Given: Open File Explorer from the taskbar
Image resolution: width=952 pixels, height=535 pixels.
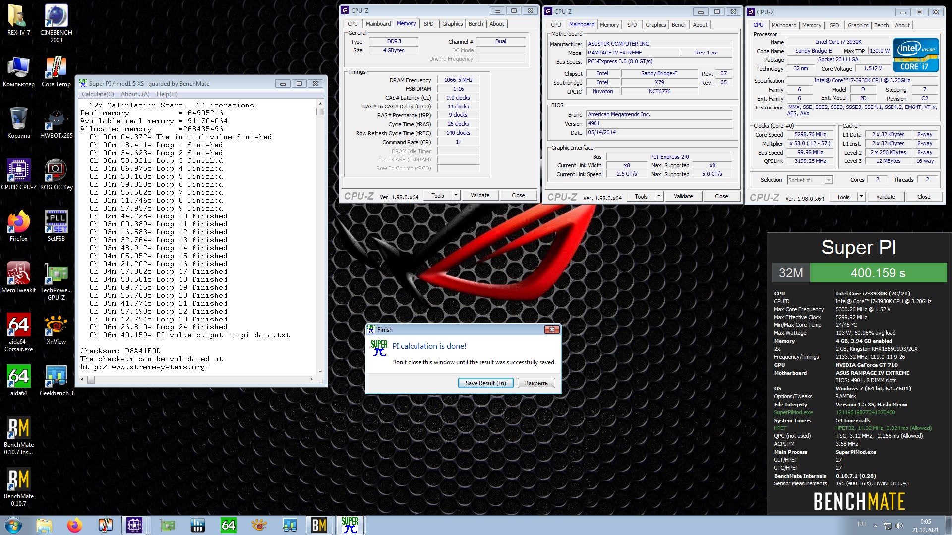Looking at the screenshot, I should click(x=44, y=525).
